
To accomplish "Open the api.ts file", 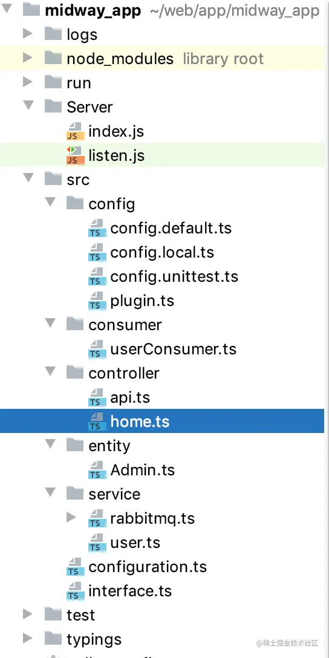I will click(130, 397).
